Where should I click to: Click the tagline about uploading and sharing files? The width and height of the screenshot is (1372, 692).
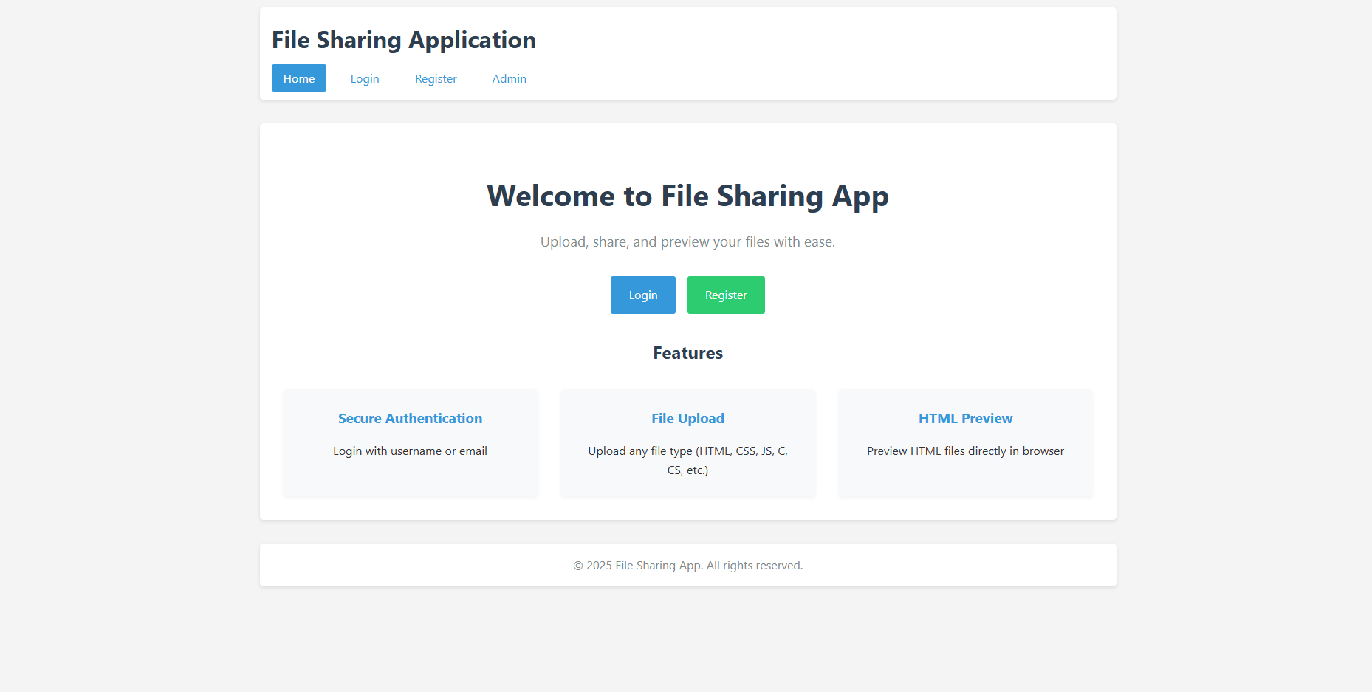pos(687,242)
